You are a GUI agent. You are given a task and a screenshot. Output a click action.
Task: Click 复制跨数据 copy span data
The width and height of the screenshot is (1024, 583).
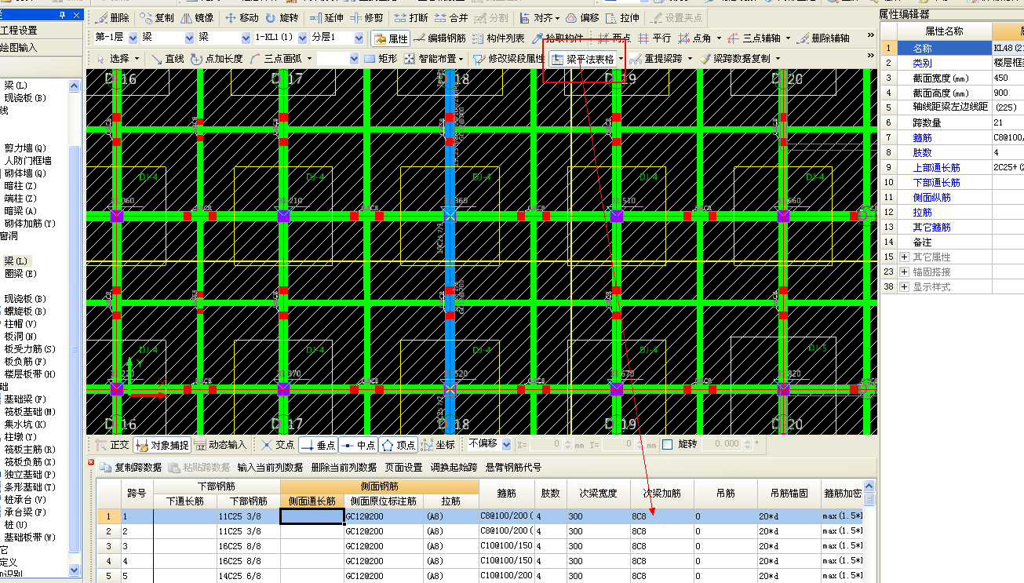click(x=132, y=468)
